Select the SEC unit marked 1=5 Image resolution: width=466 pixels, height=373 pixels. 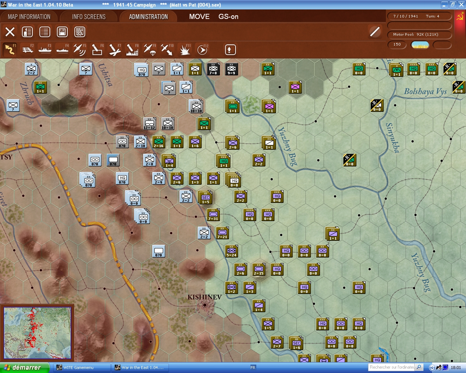[x=206, y=198]
